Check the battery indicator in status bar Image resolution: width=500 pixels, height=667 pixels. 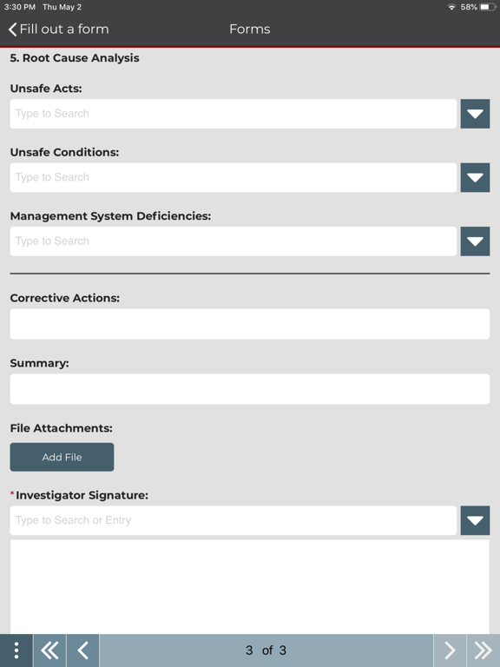pos(487,7)
